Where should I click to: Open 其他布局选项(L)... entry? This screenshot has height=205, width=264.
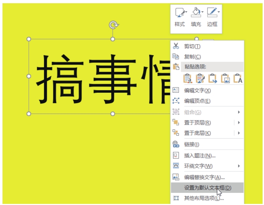click(x=208, y=198)
